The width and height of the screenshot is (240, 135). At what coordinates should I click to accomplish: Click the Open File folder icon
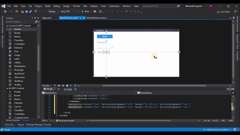[22, 12]
